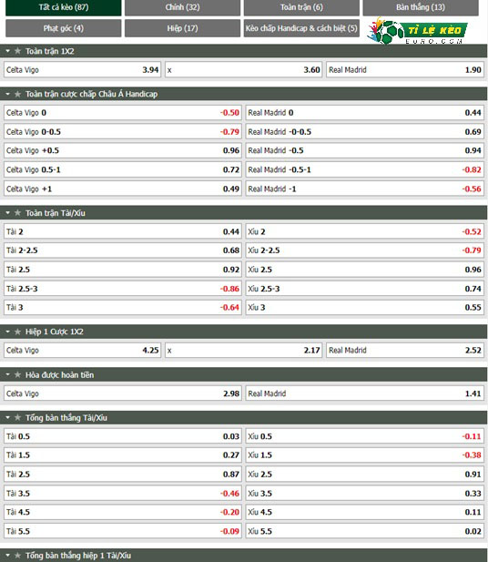Collapse the Toàn trận Tài/Xỉu section arrow
Viewport: 488px width, 562px height.
click(x=7, y=213)
